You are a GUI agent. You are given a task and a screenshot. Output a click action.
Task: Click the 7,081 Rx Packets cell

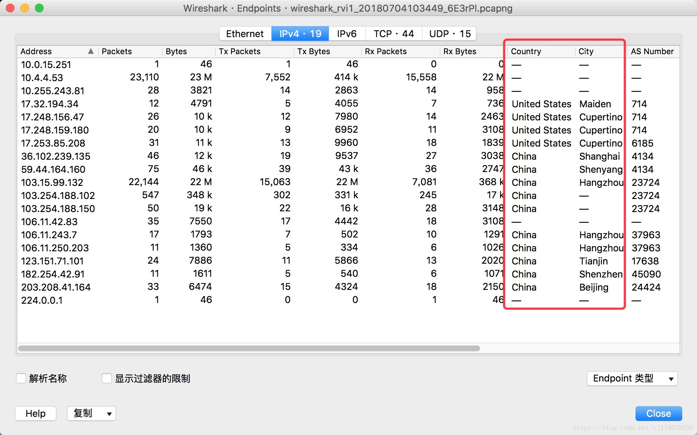[x=424, y=182]
